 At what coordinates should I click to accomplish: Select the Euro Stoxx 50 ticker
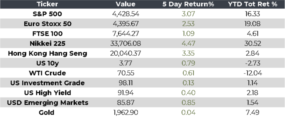(x=48, y=24)
